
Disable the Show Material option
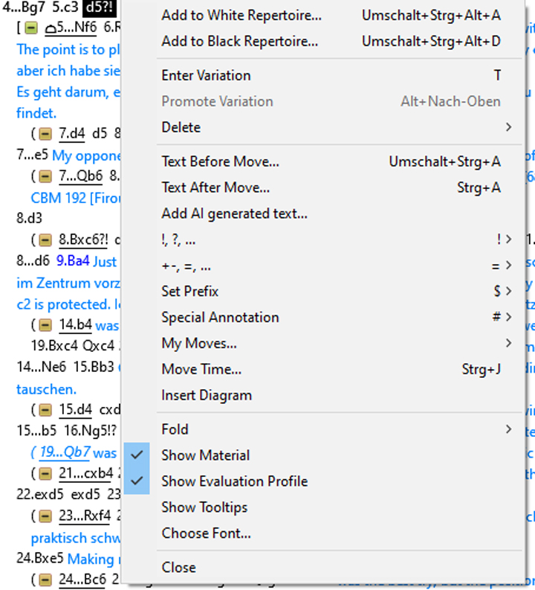coord(206,455)
